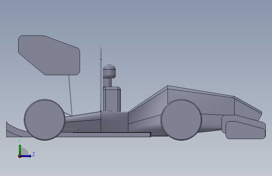Select the left wheel of the car model
The image size is (272, 176).
pos(45,120)
